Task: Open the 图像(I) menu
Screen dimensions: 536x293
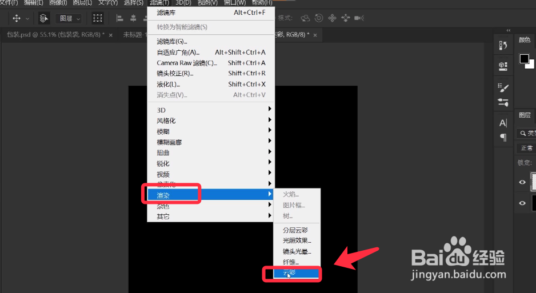Action: click(x=58, y=3)
